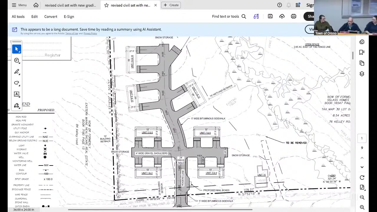The height and width of the screenshot is (212, 377).
Task: Choose the Add comment tool
Action: pyautogui.click(x=16, y=60)
